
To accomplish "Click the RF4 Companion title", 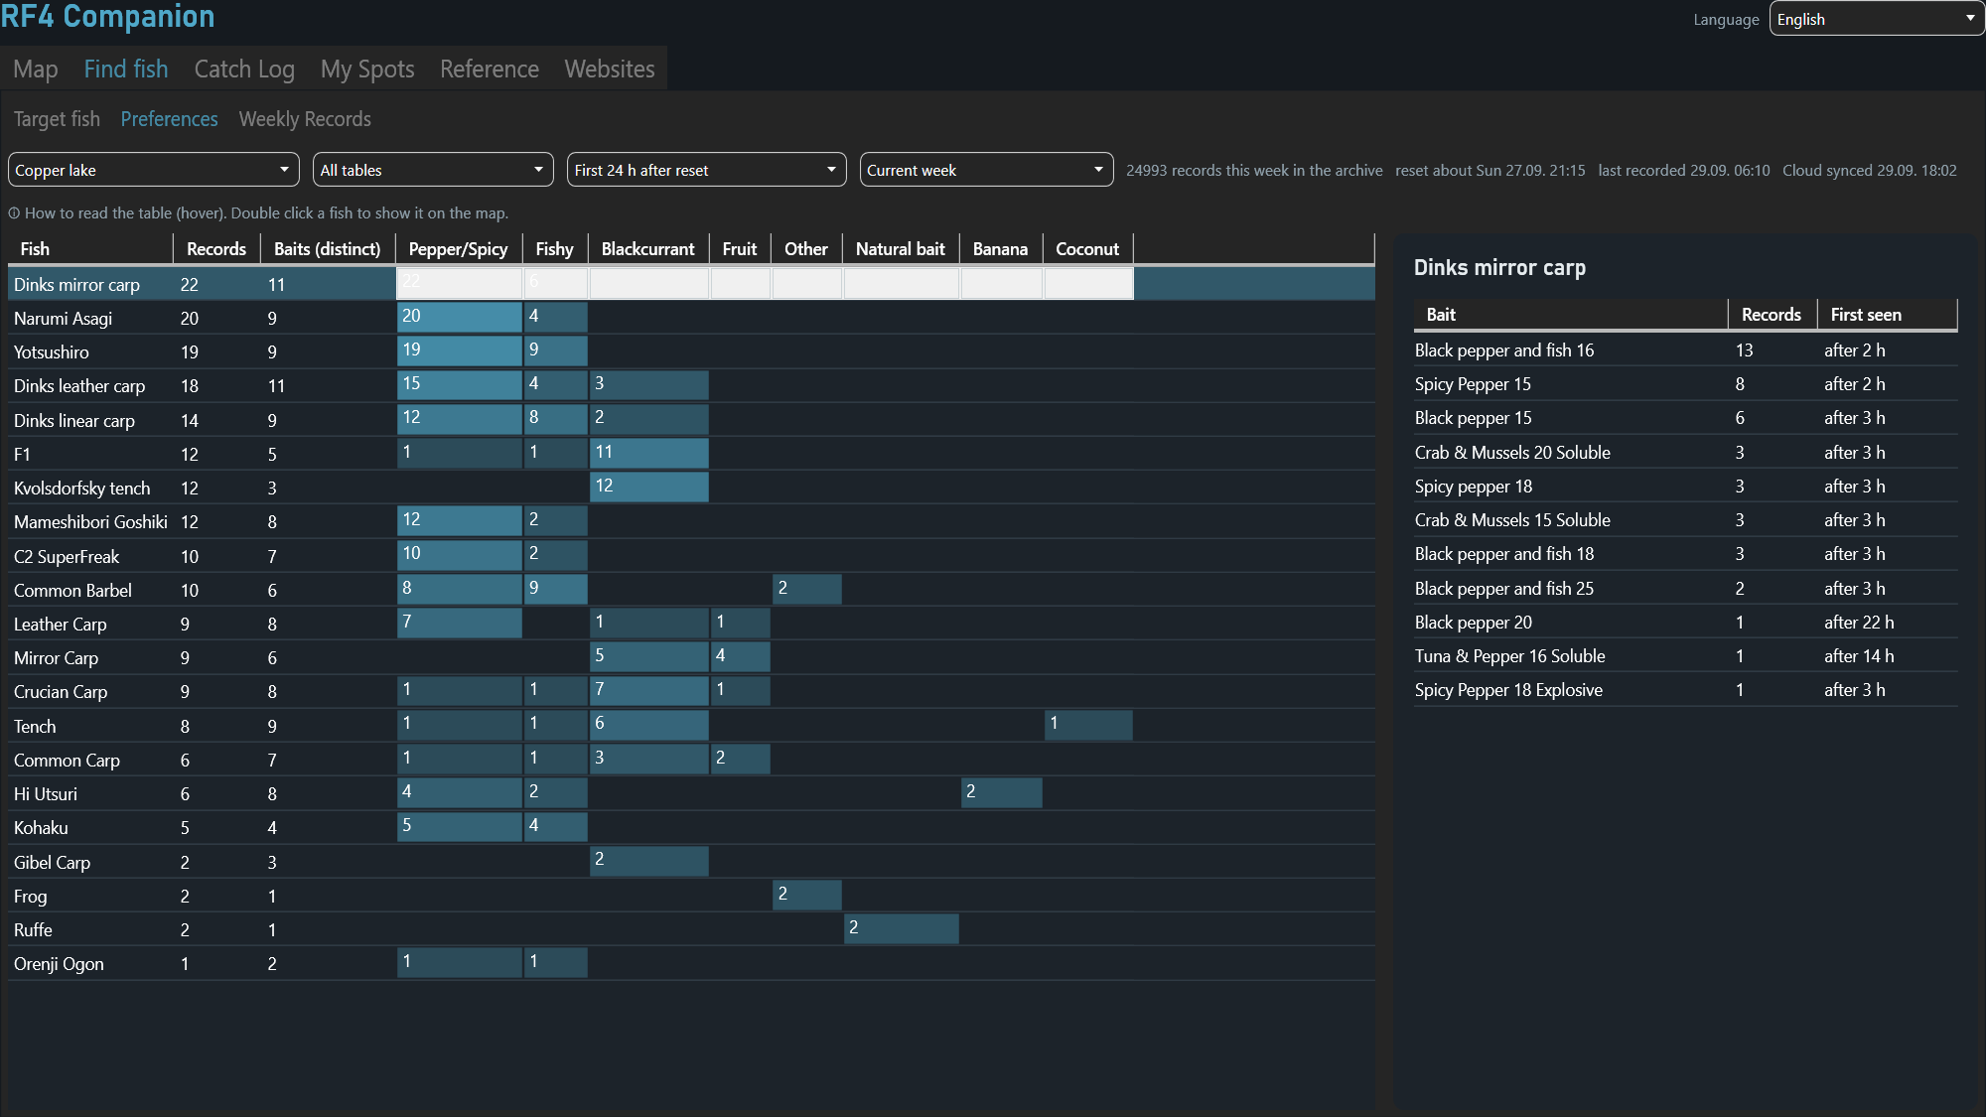I will (107, 16).
